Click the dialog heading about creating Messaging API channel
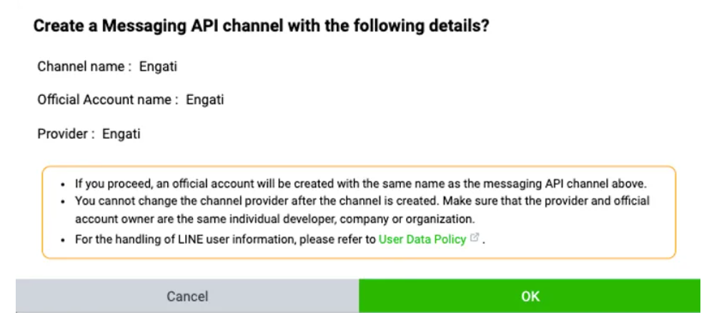This screenshot has height=330, width=724. (x=261, y=26)
